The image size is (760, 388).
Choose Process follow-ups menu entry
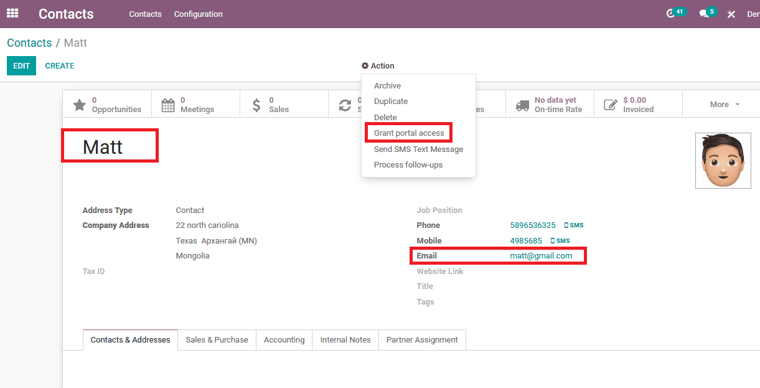[408, 164]
